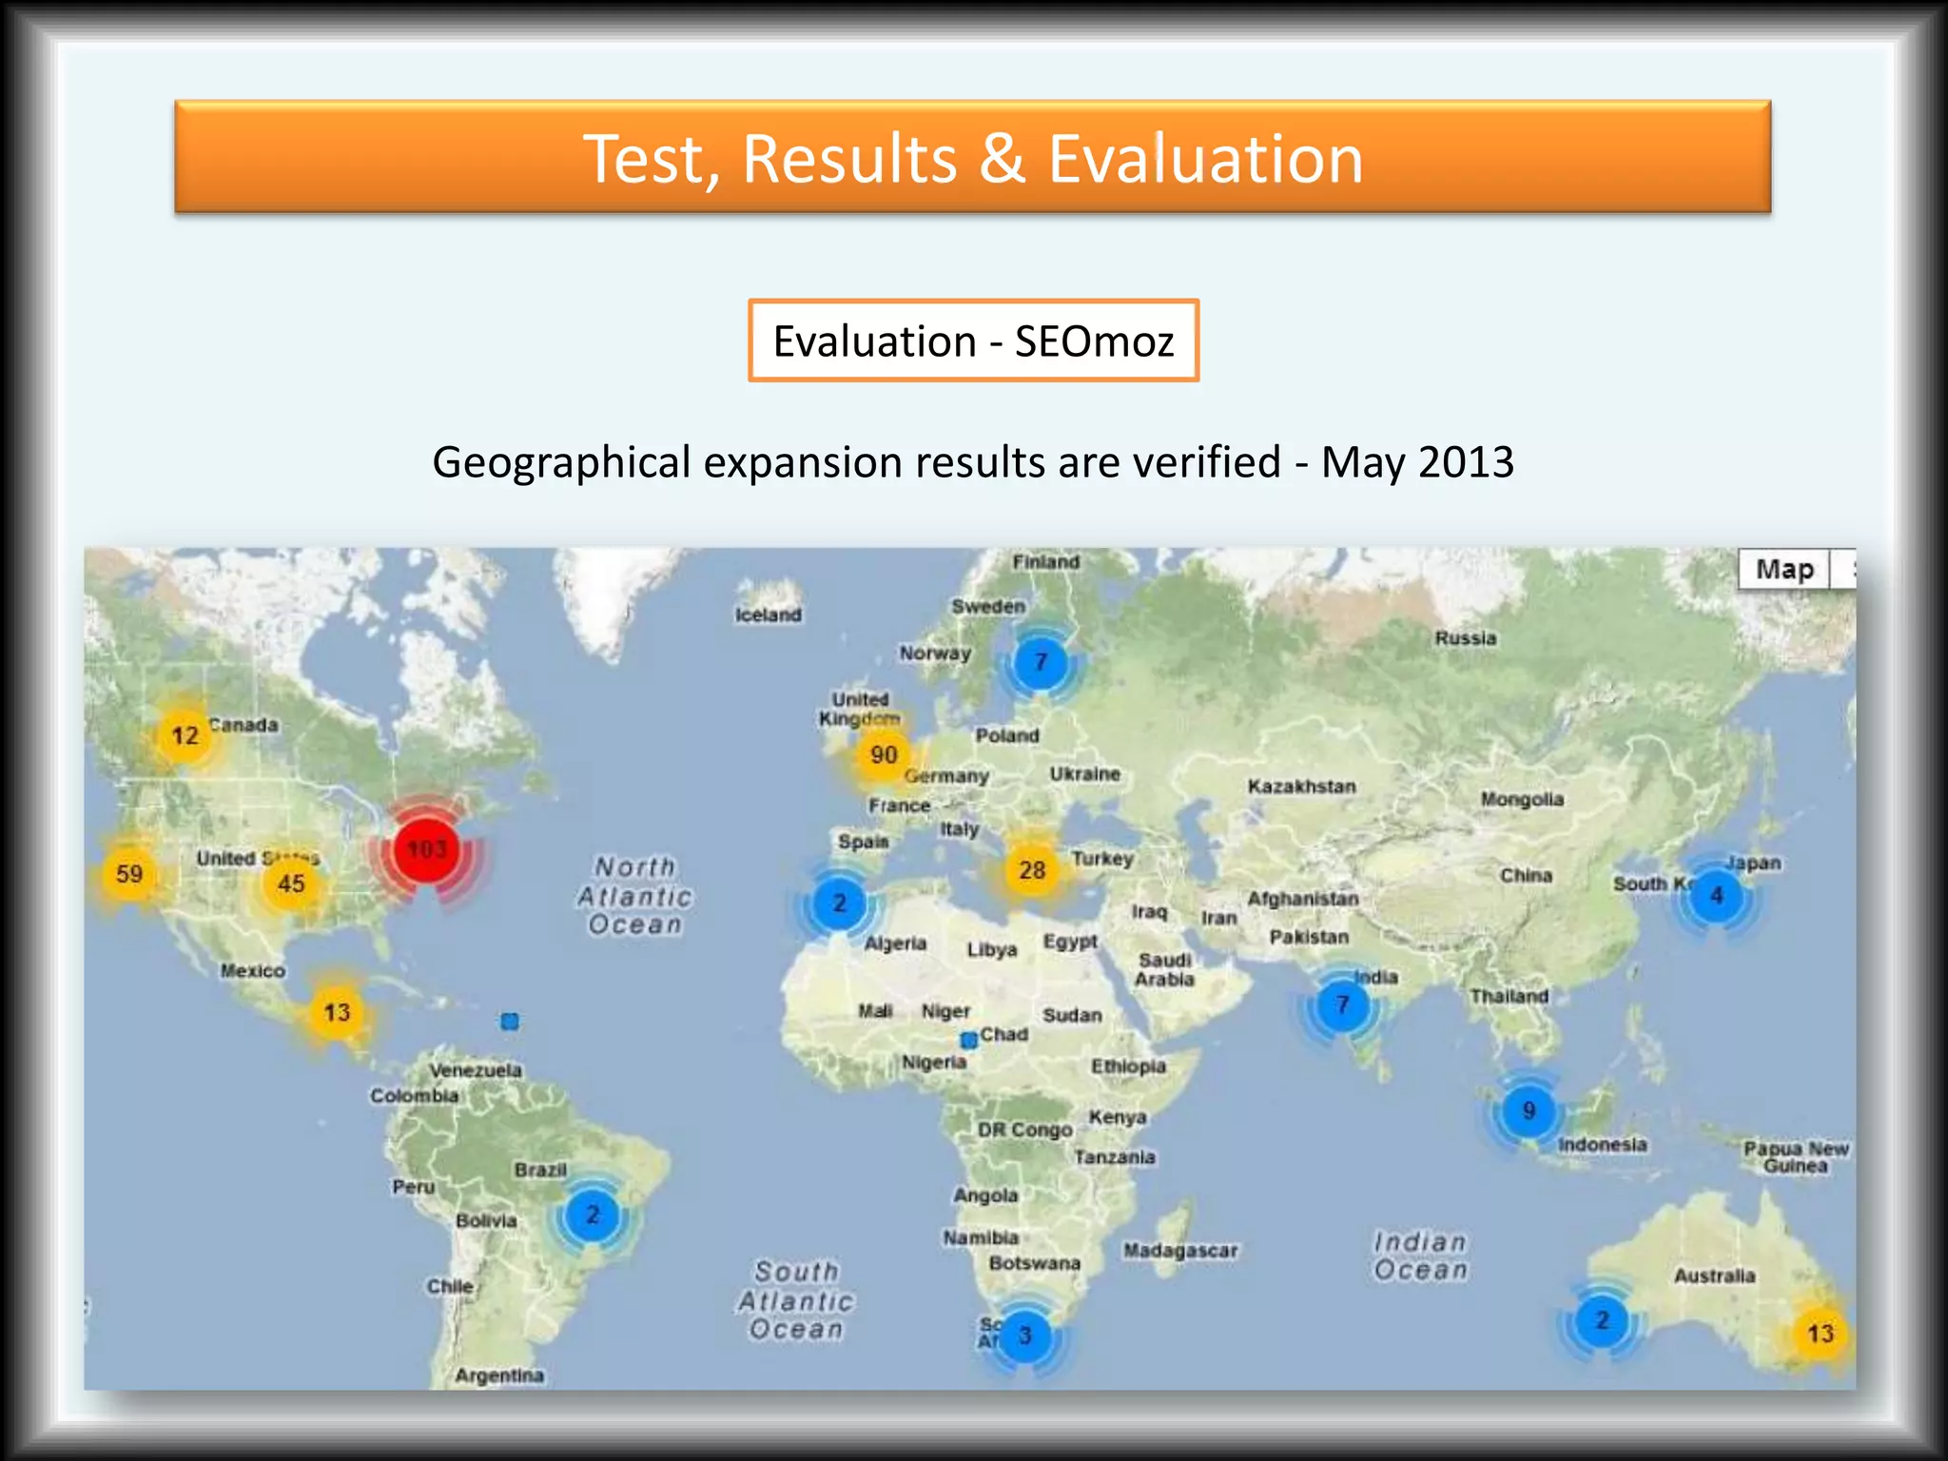The height and width of the screenshot is (1461, 1948).
Task: Click the blue 7 cluster over India
Action: point(1342,1005)
